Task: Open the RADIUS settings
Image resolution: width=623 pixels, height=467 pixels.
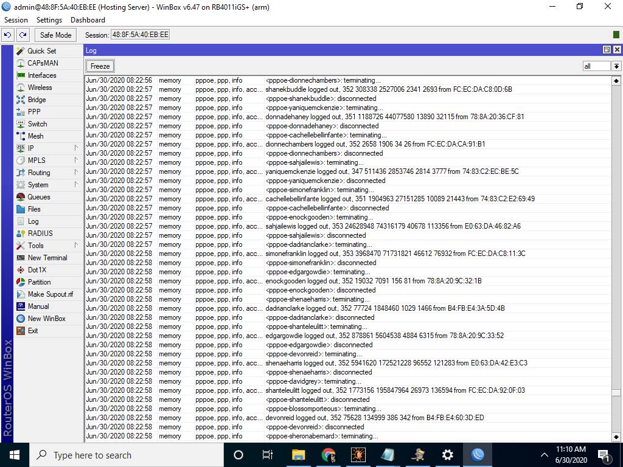Action: (42, 233)
